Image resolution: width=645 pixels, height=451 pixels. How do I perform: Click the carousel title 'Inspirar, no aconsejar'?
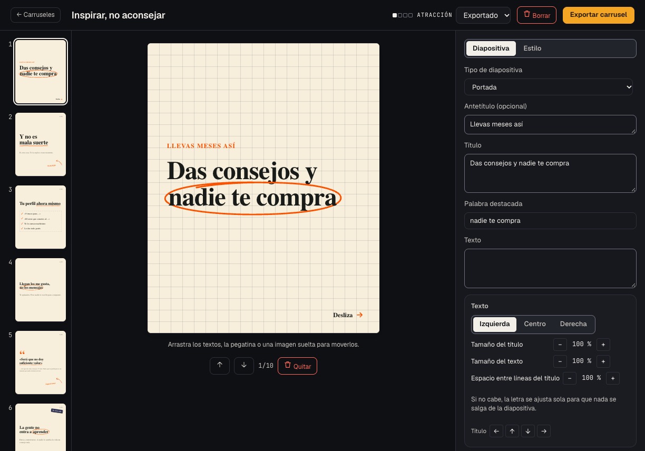point(119,15)
